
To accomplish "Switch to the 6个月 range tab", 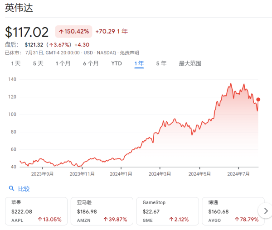I will (x=91, y=63).
